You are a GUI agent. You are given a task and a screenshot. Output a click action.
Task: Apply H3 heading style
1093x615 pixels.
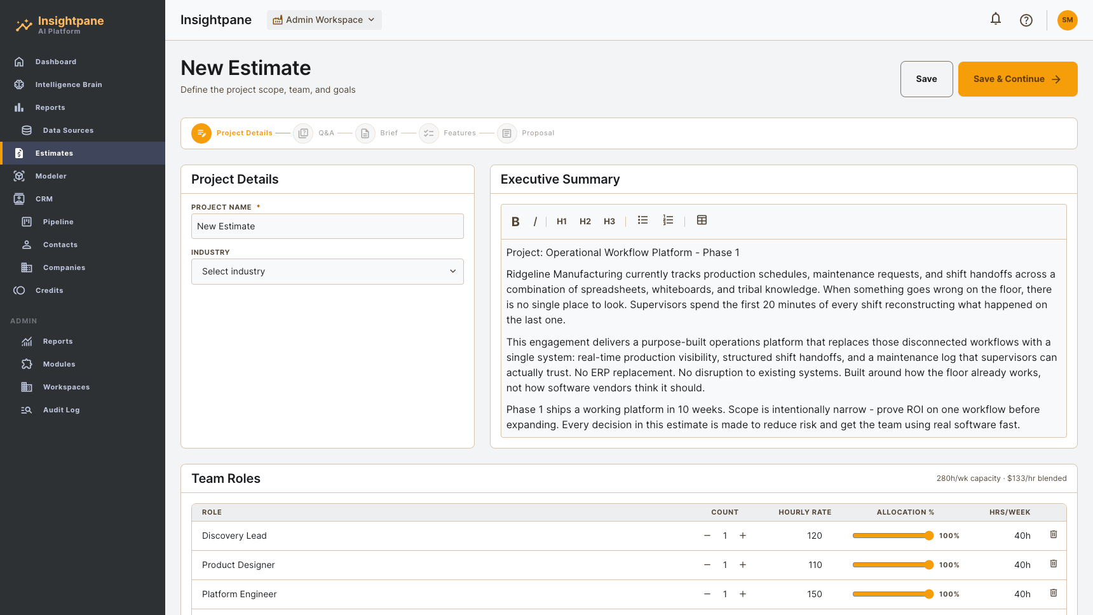click(609, 222)
